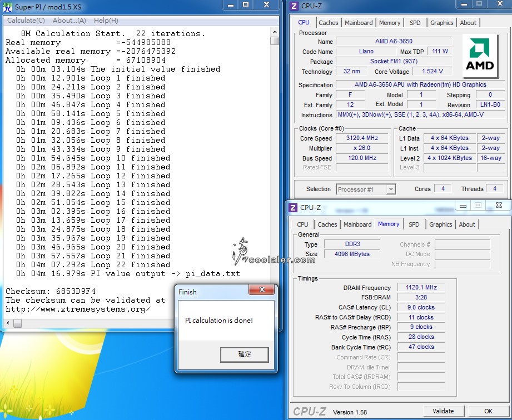Switch to Mainboard tab in lower CPU-Z window

(357, 224)
